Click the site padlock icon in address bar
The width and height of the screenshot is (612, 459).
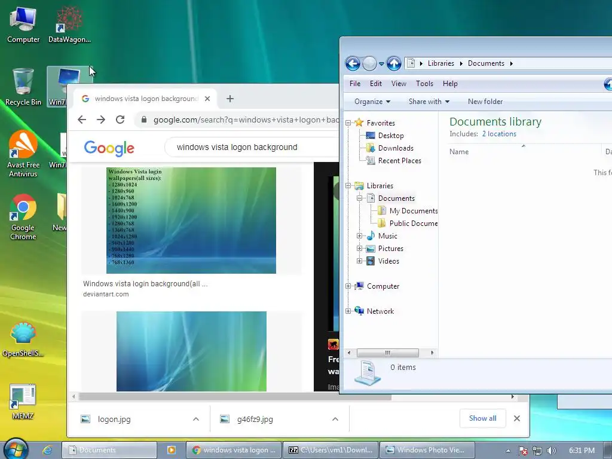coord(144,120)
